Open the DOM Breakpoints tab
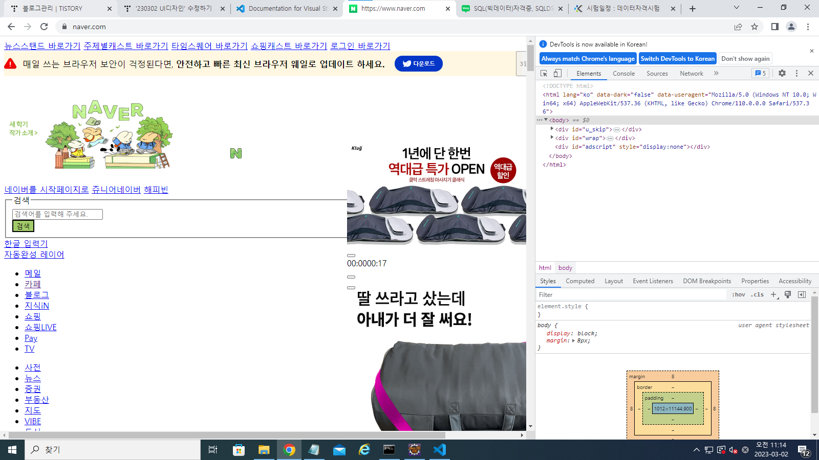This screenshot has height=460, width=819. coord(707,281)
